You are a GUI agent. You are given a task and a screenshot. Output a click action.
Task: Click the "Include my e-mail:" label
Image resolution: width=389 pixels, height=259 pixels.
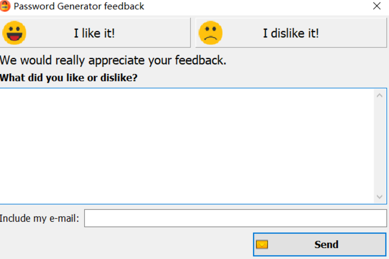coord(39,218)
